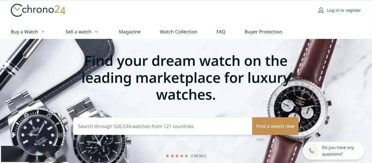Open the Buy a Watch menu
This screenshot has height=163, width=372.
point(24,32)
